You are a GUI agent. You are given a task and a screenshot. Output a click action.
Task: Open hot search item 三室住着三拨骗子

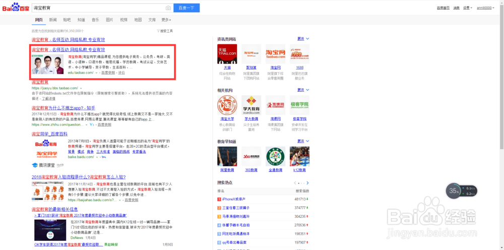pos(235,208)
